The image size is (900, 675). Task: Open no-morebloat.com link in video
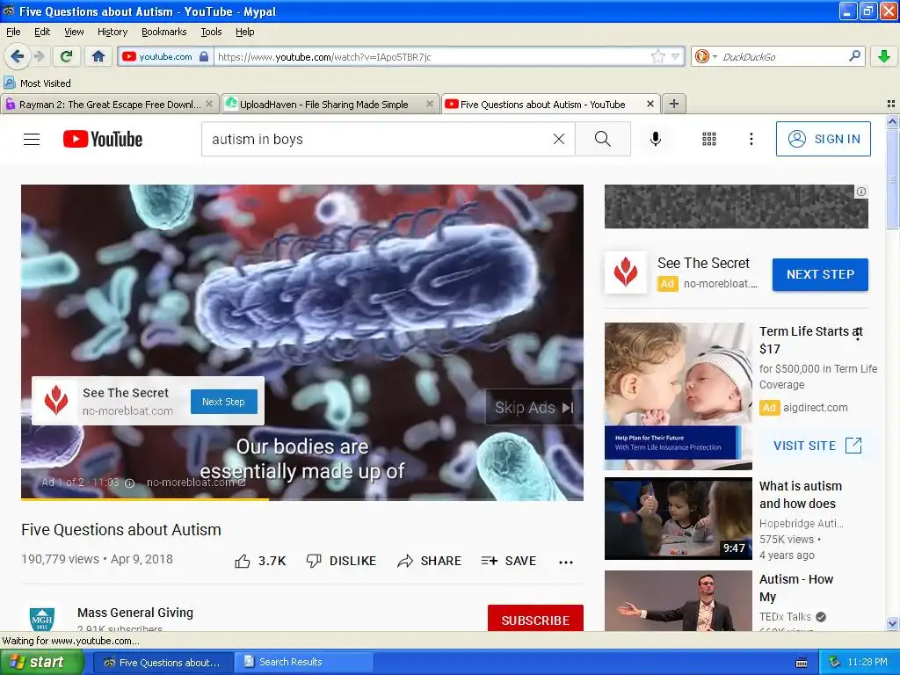point(196,483)
